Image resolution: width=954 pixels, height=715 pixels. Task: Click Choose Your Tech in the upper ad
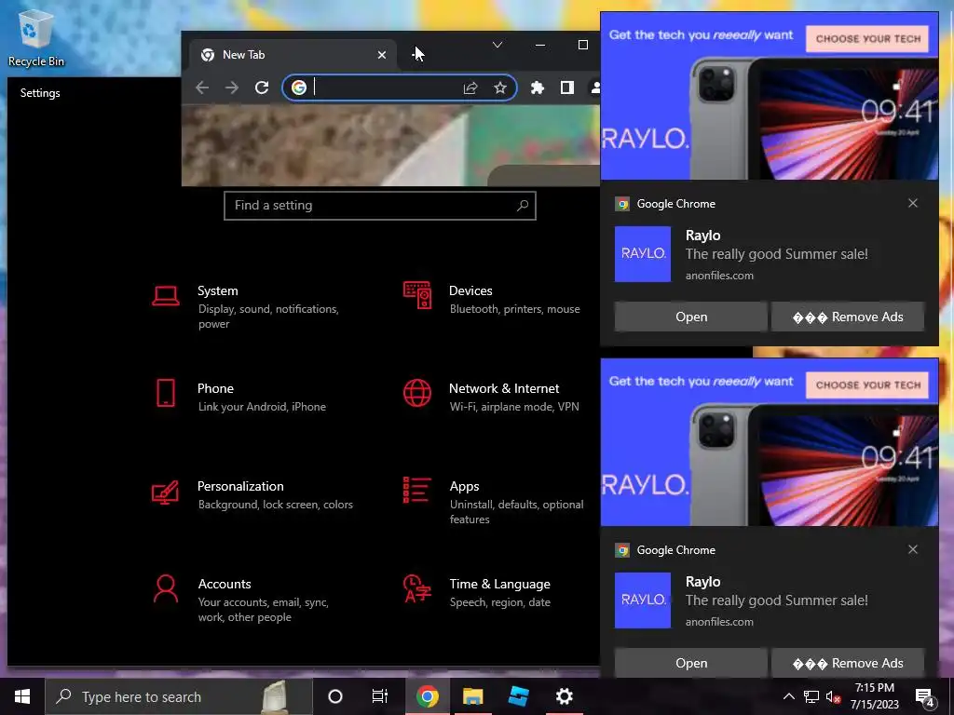click(x=867, y=39)
